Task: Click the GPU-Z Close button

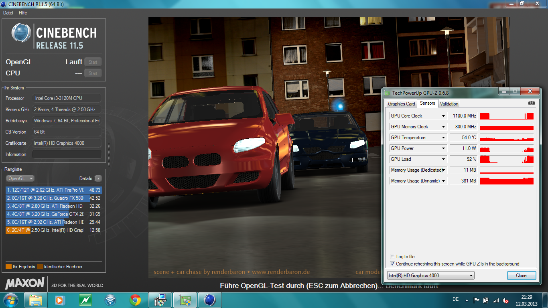Action: pyautogui.click(x=521, y=276)
